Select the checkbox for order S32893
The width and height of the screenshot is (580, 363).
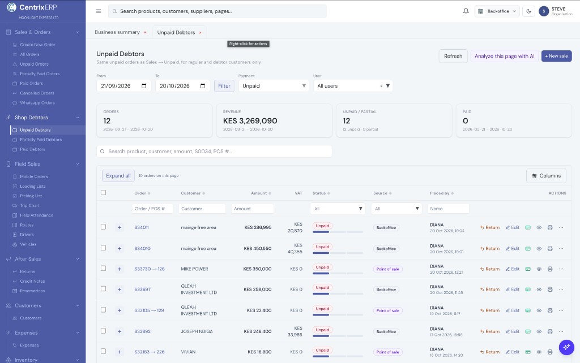tap(104, 331)
